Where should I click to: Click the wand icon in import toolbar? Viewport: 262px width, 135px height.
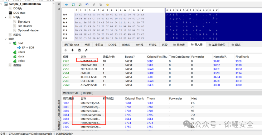click(x=86, y=50)
